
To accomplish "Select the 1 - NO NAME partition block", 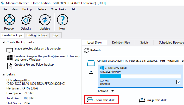I will [x=140, y=76].
